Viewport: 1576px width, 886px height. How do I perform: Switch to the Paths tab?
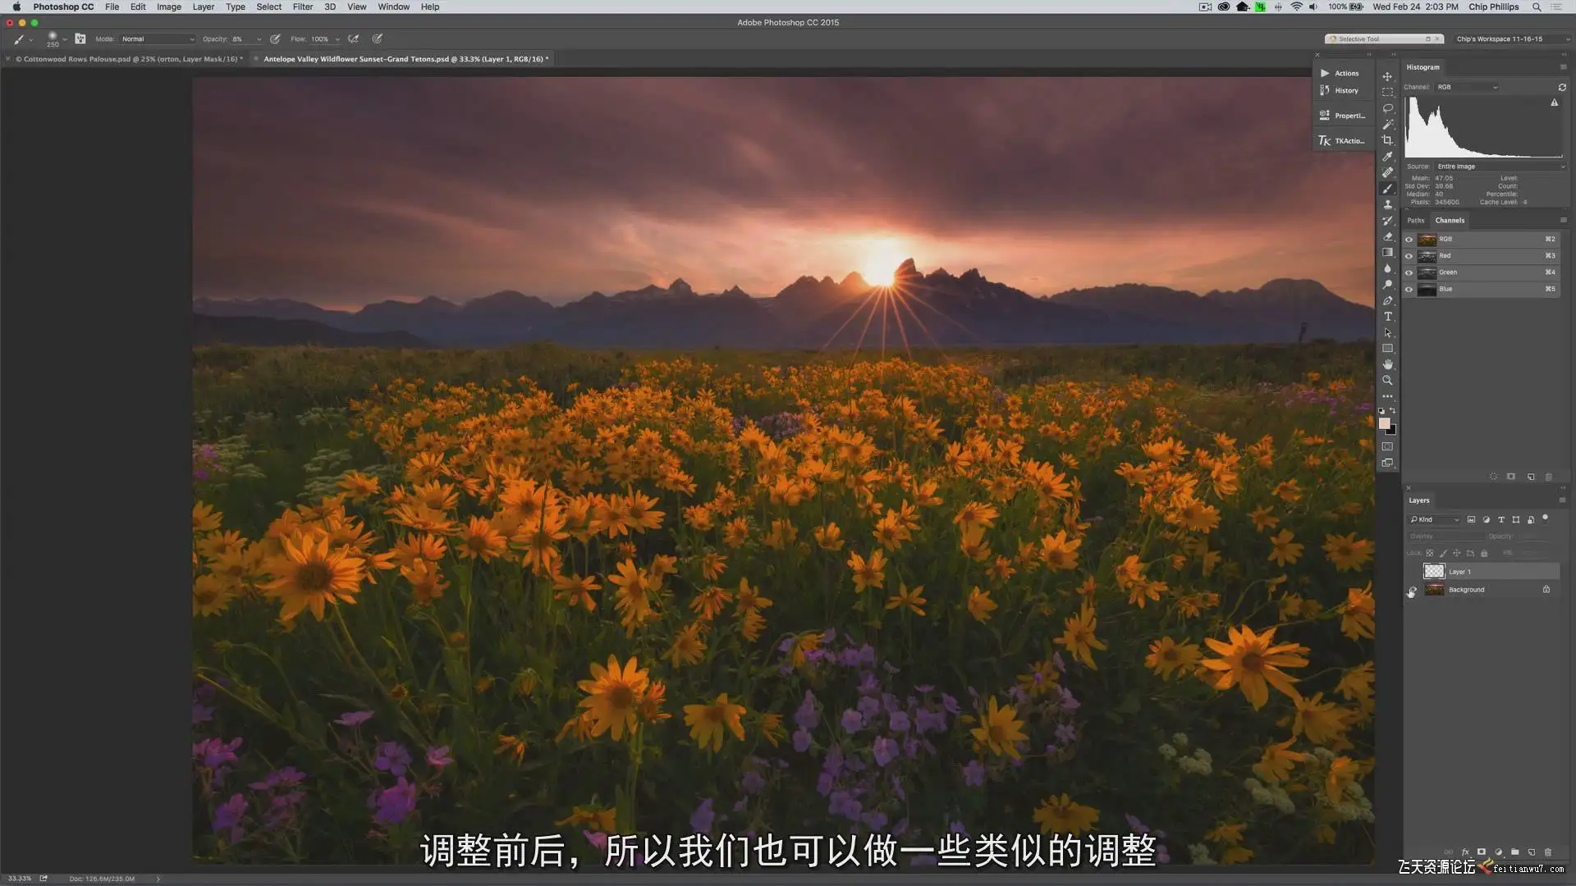point(1416,220)
